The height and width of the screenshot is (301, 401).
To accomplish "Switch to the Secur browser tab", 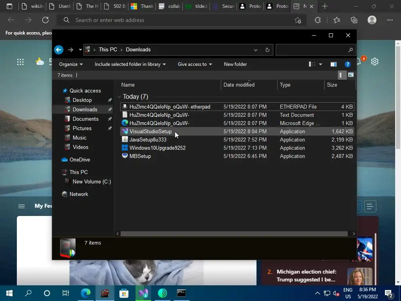I will click(223, 6).
